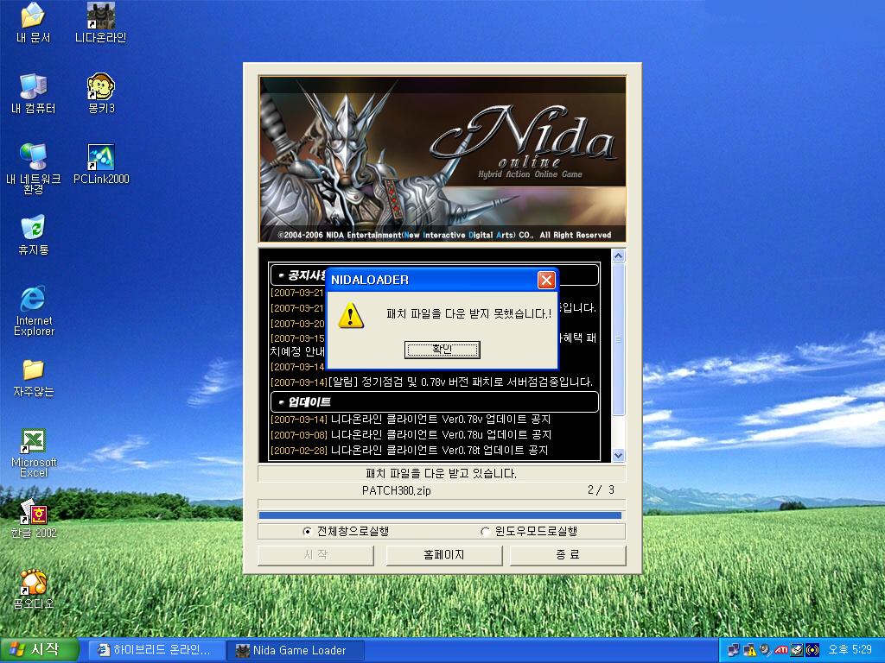
Task: Open the Windows 시작 menu
Action: [35, 650]
